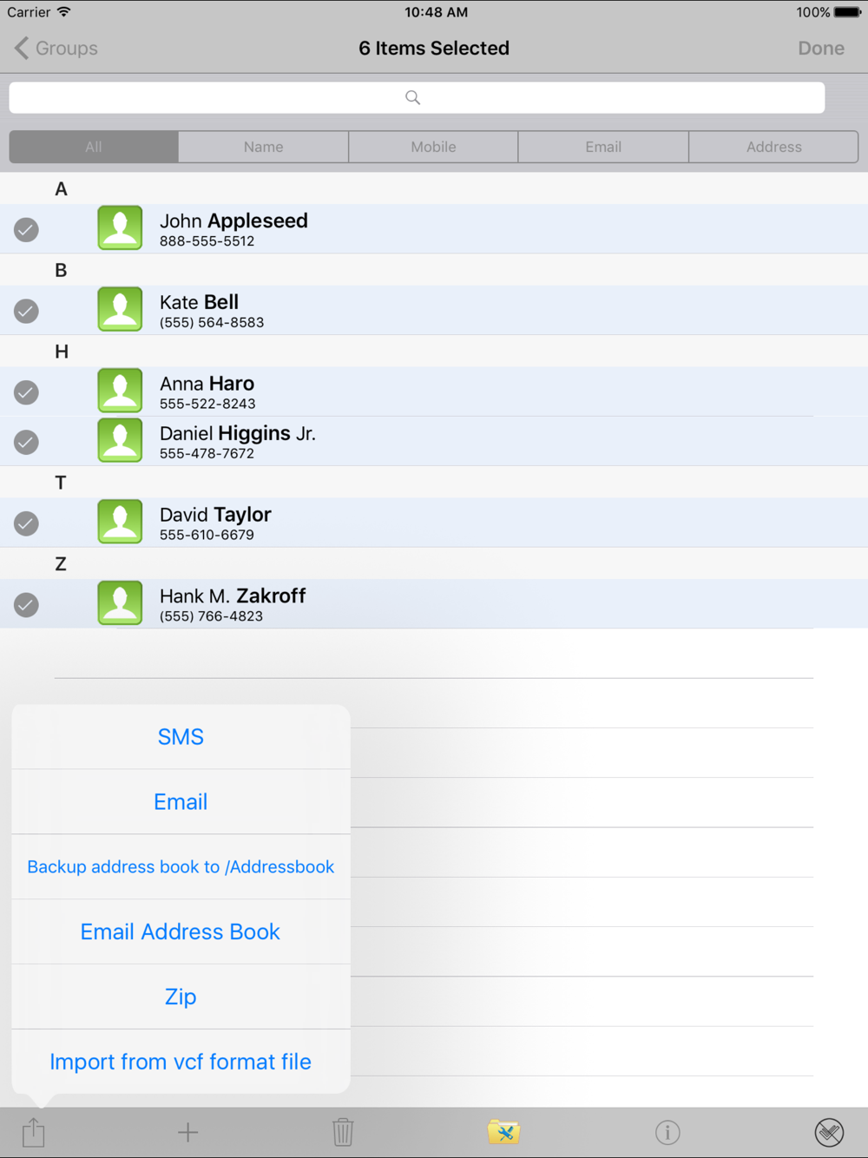The image size is (868, 1158).
Task: Tap Daniel Higgins Jr.'s avatar icon
Action: [120, 441]
